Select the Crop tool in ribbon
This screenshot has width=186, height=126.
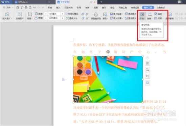click(30, 16)
